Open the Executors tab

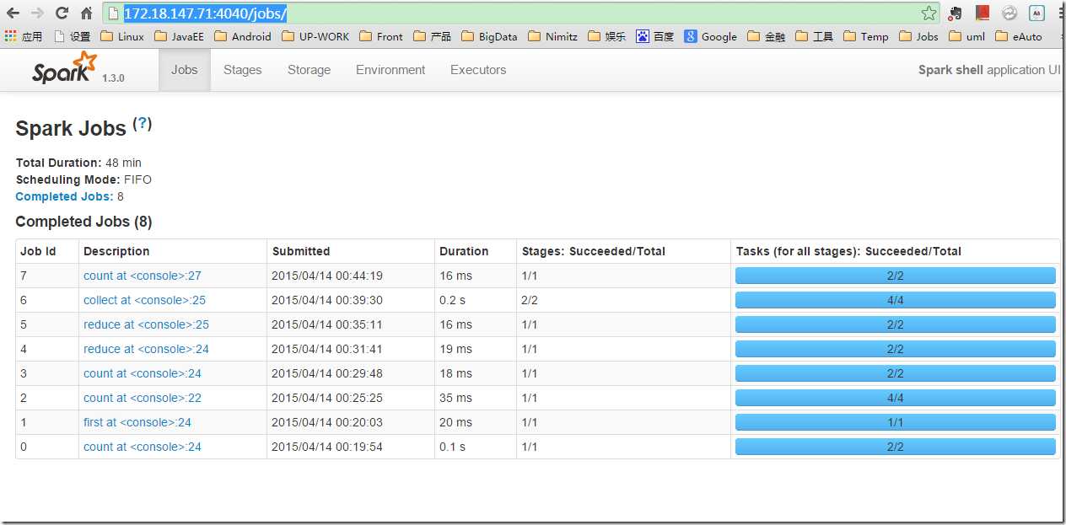(478, 70)
